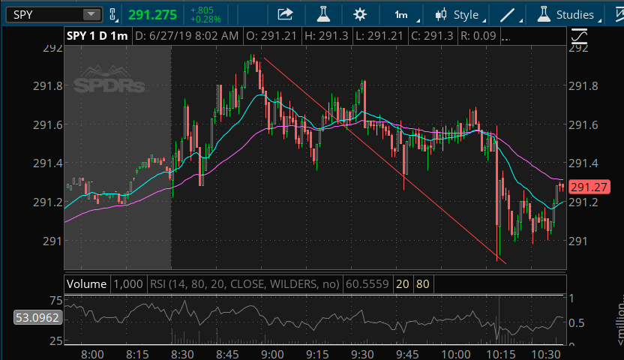Click the Volume study label
The image size is (624, 360).
tap(86, 284)
